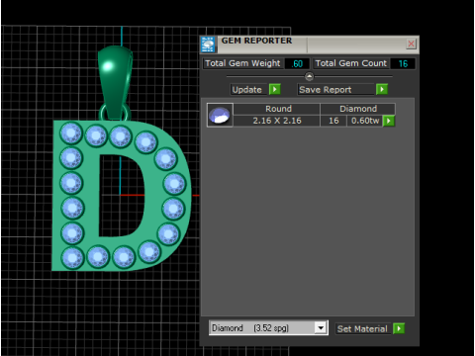The width and height of the screenshot is (475, 356).
Task: Click the Total Gem Weight value .60
Action: [297, 63]
